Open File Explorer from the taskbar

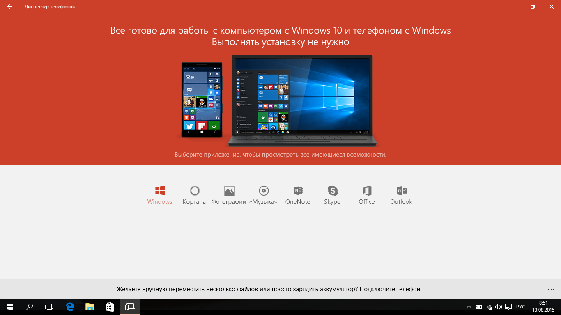(90, 306)
